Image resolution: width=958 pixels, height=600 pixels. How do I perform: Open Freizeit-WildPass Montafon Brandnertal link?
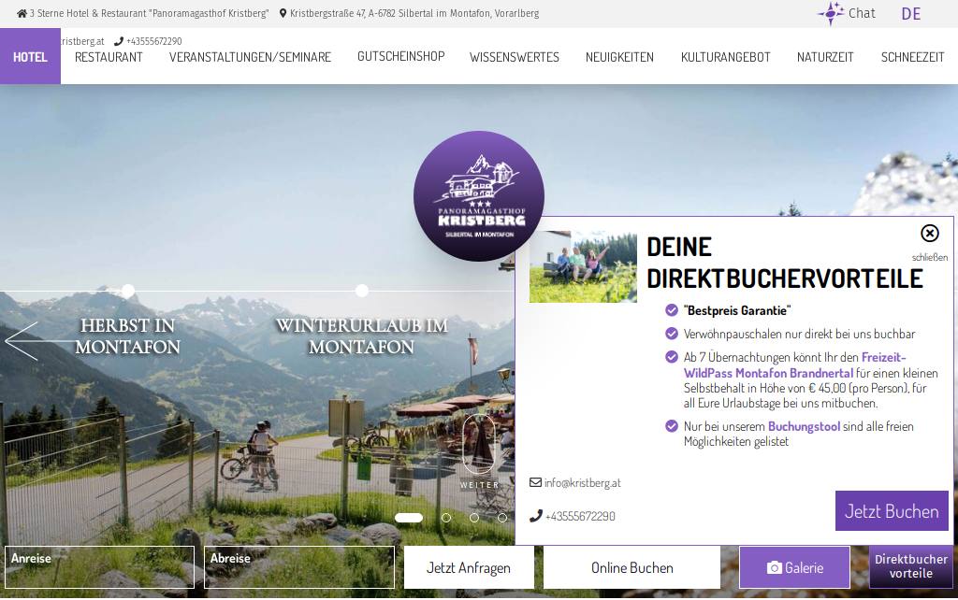pos(795,365)
